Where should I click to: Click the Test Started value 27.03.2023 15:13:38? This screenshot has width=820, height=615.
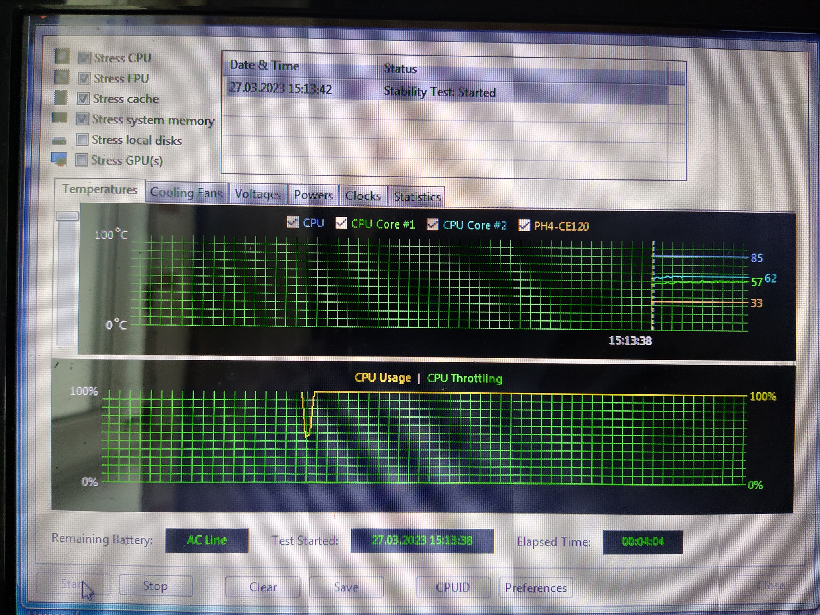click(x=422, y=541)
